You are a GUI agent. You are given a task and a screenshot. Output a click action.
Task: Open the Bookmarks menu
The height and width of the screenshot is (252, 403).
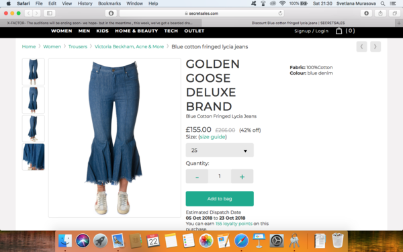(109, 3)
